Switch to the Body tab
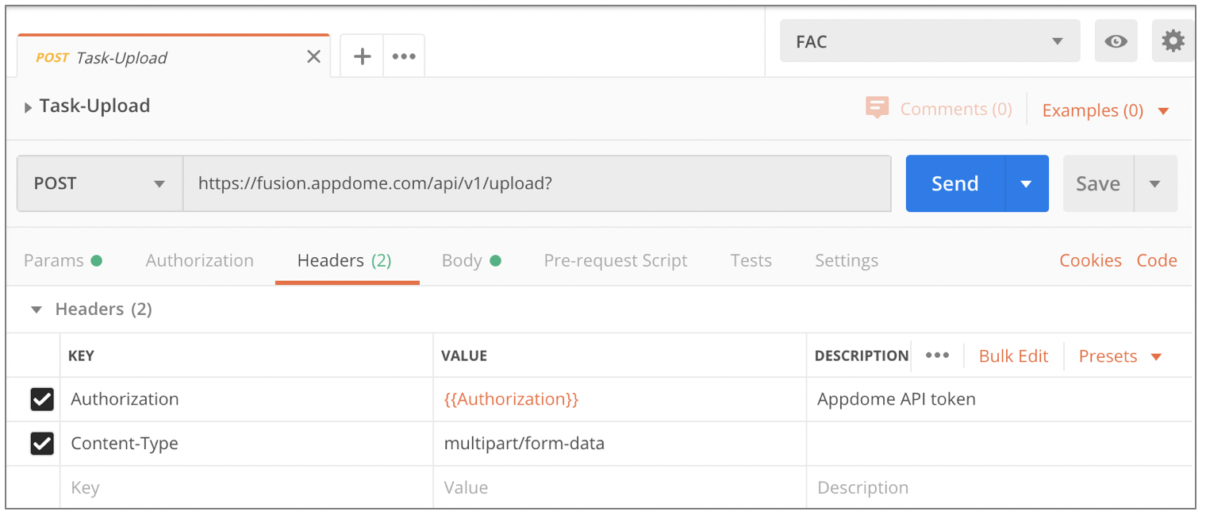 tap(462, 260)
